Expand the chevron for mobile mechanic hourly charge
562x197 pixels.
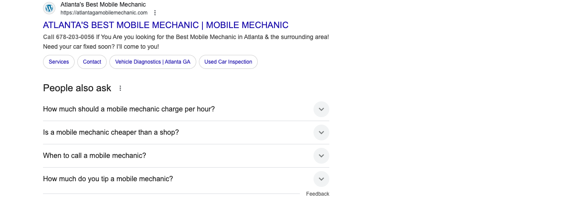tap(321, 109)
